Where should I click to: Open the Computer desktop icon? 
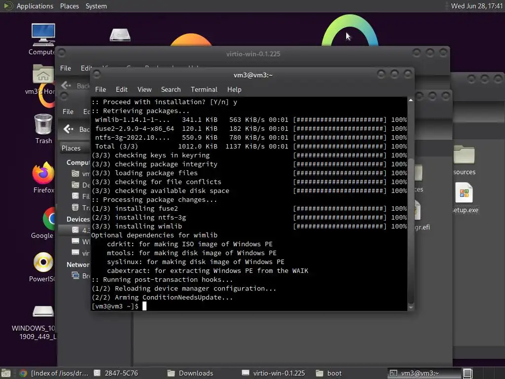[x=43, y=36]
